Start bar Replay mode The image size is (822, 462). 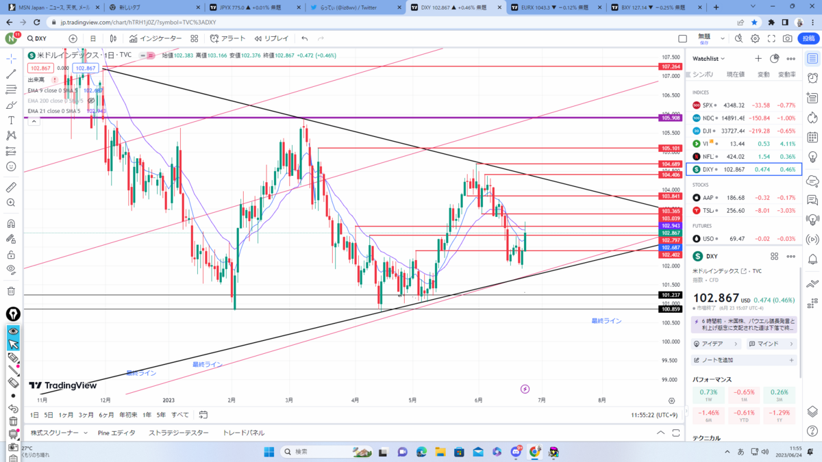(x=271, y=38)
